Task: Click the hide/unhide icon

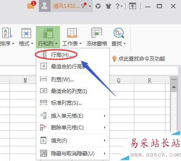Action: click(x=44, y=153)
